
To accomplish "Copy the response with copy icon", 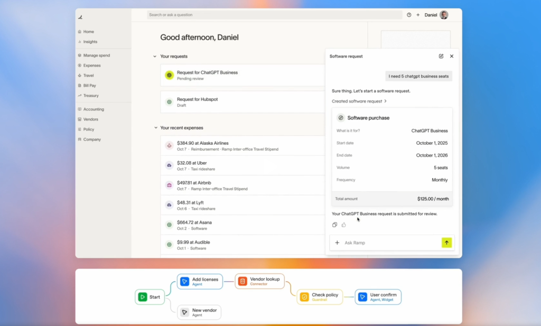I will coord(334,225).
